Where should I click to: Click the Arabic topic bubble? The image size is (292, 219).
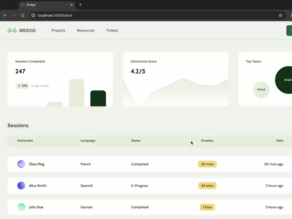tap(284, 80)
